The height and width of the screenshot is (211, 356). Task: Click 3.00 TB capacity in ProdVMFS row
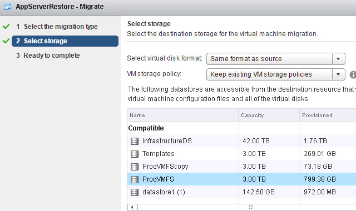pos(254,179)
